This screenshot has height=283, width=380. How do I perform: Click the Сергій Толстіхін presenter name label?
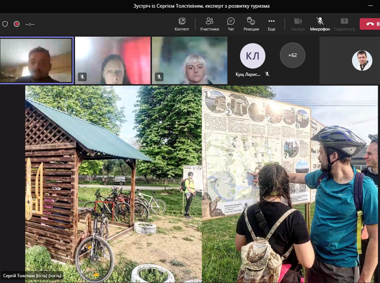tap(32, 276)
